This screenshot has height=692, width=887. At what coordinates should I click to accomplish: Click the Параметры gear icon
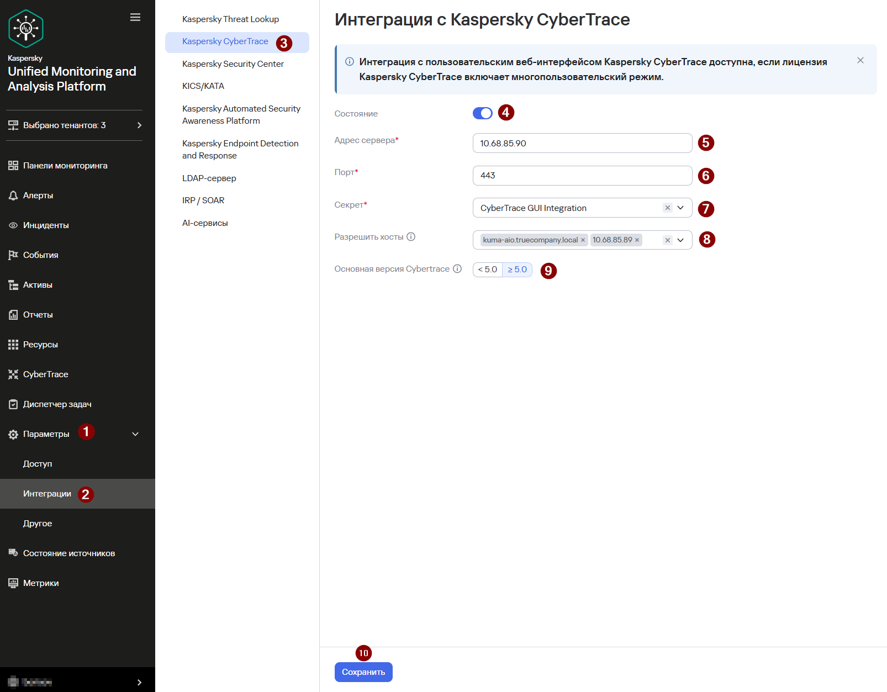(13, 435)
